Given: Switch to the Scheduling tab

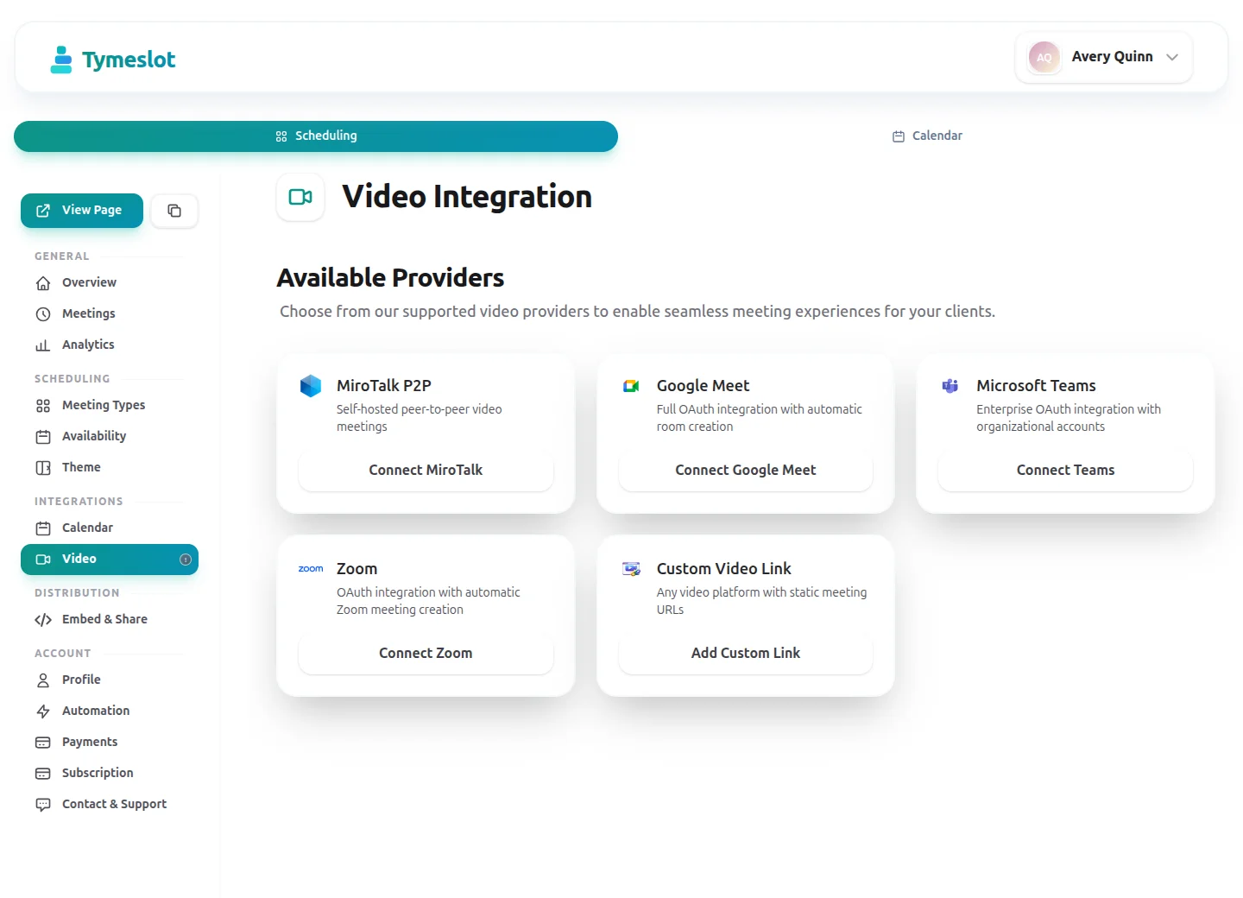Looking at the screenshot, I should [x=316, y=136].
